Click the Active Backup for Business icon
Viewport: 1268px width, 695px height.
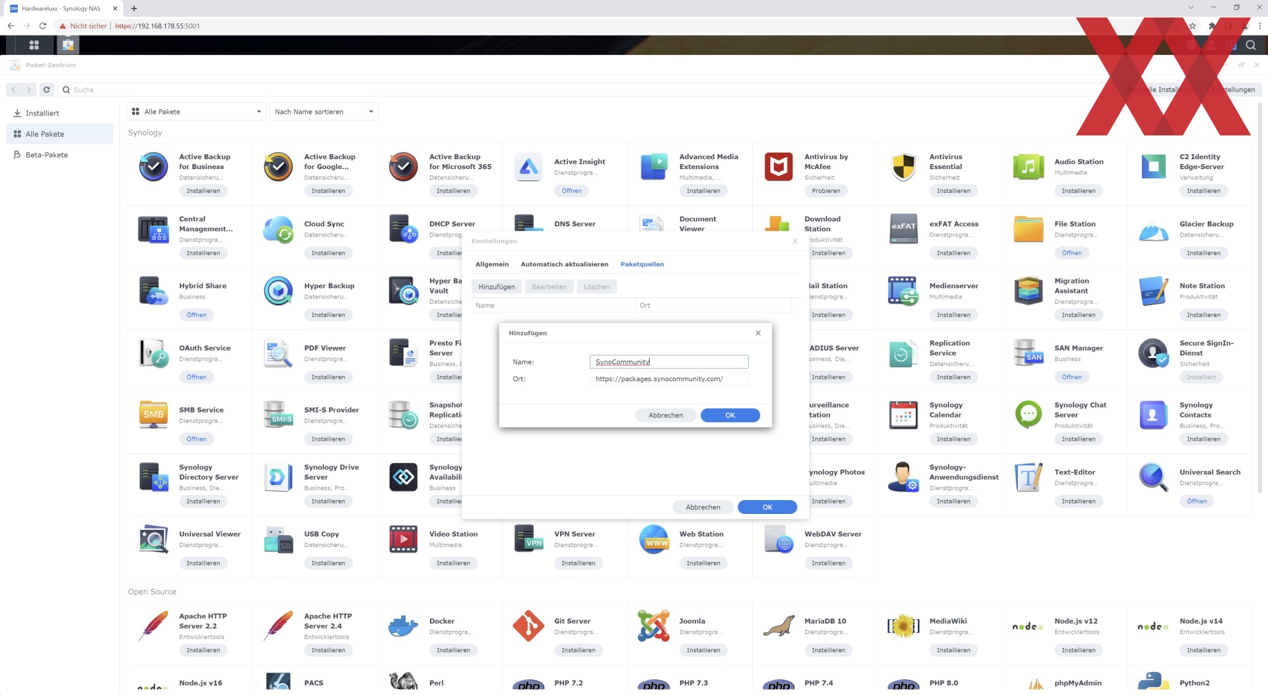point(153,167)
